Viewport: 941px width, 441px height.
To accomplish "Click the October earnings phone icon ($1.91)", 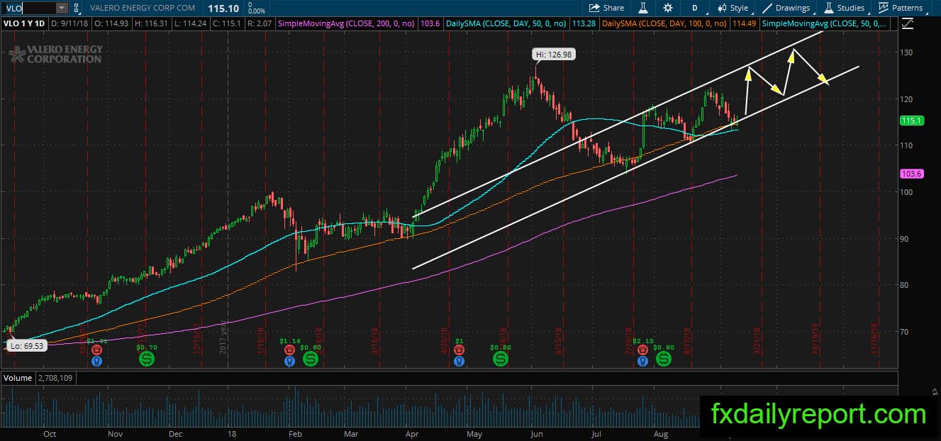I will [97, 350].
